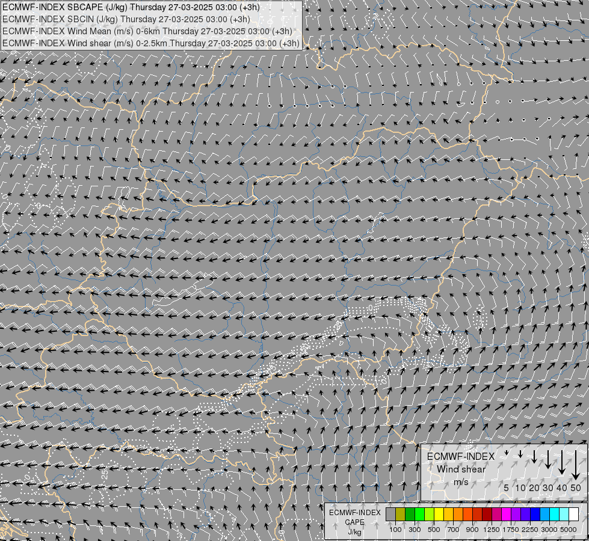This screenshot has height=541, width=589.
Task: Click the '2250' CAPE scale value
Action: [530, 530]
